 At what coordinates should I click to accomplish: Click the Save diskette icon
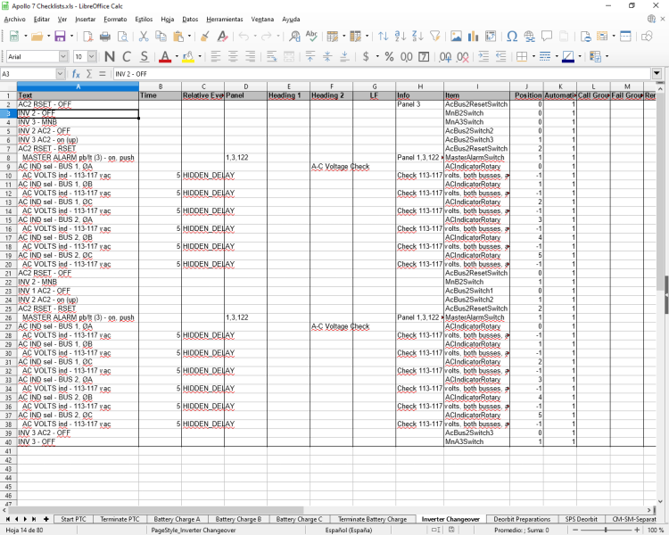[x=60, y=37]
